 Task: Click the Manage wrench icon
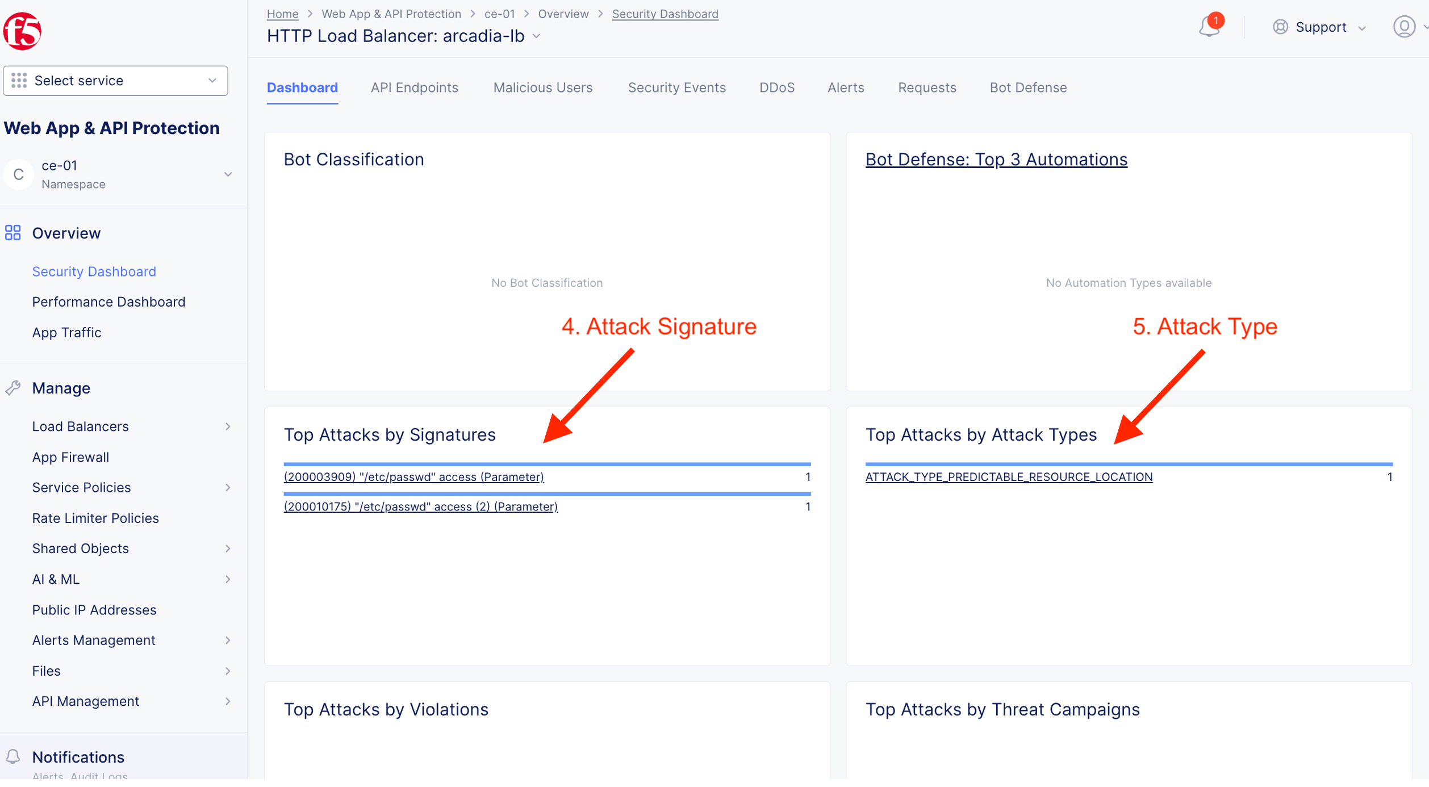[x=12, y=388]
